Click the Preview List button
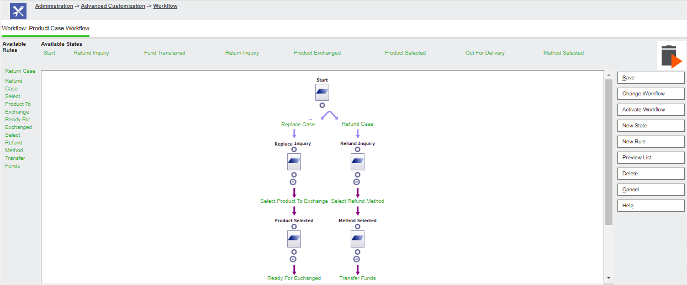The height and width of the screenshot is (285, 687). point(651,158)
